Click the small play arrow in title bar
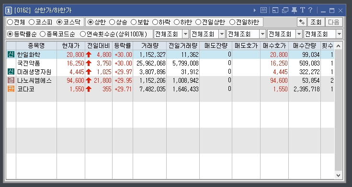The width and height of the screenshot is (352, 187). click(x=255, y=11)
